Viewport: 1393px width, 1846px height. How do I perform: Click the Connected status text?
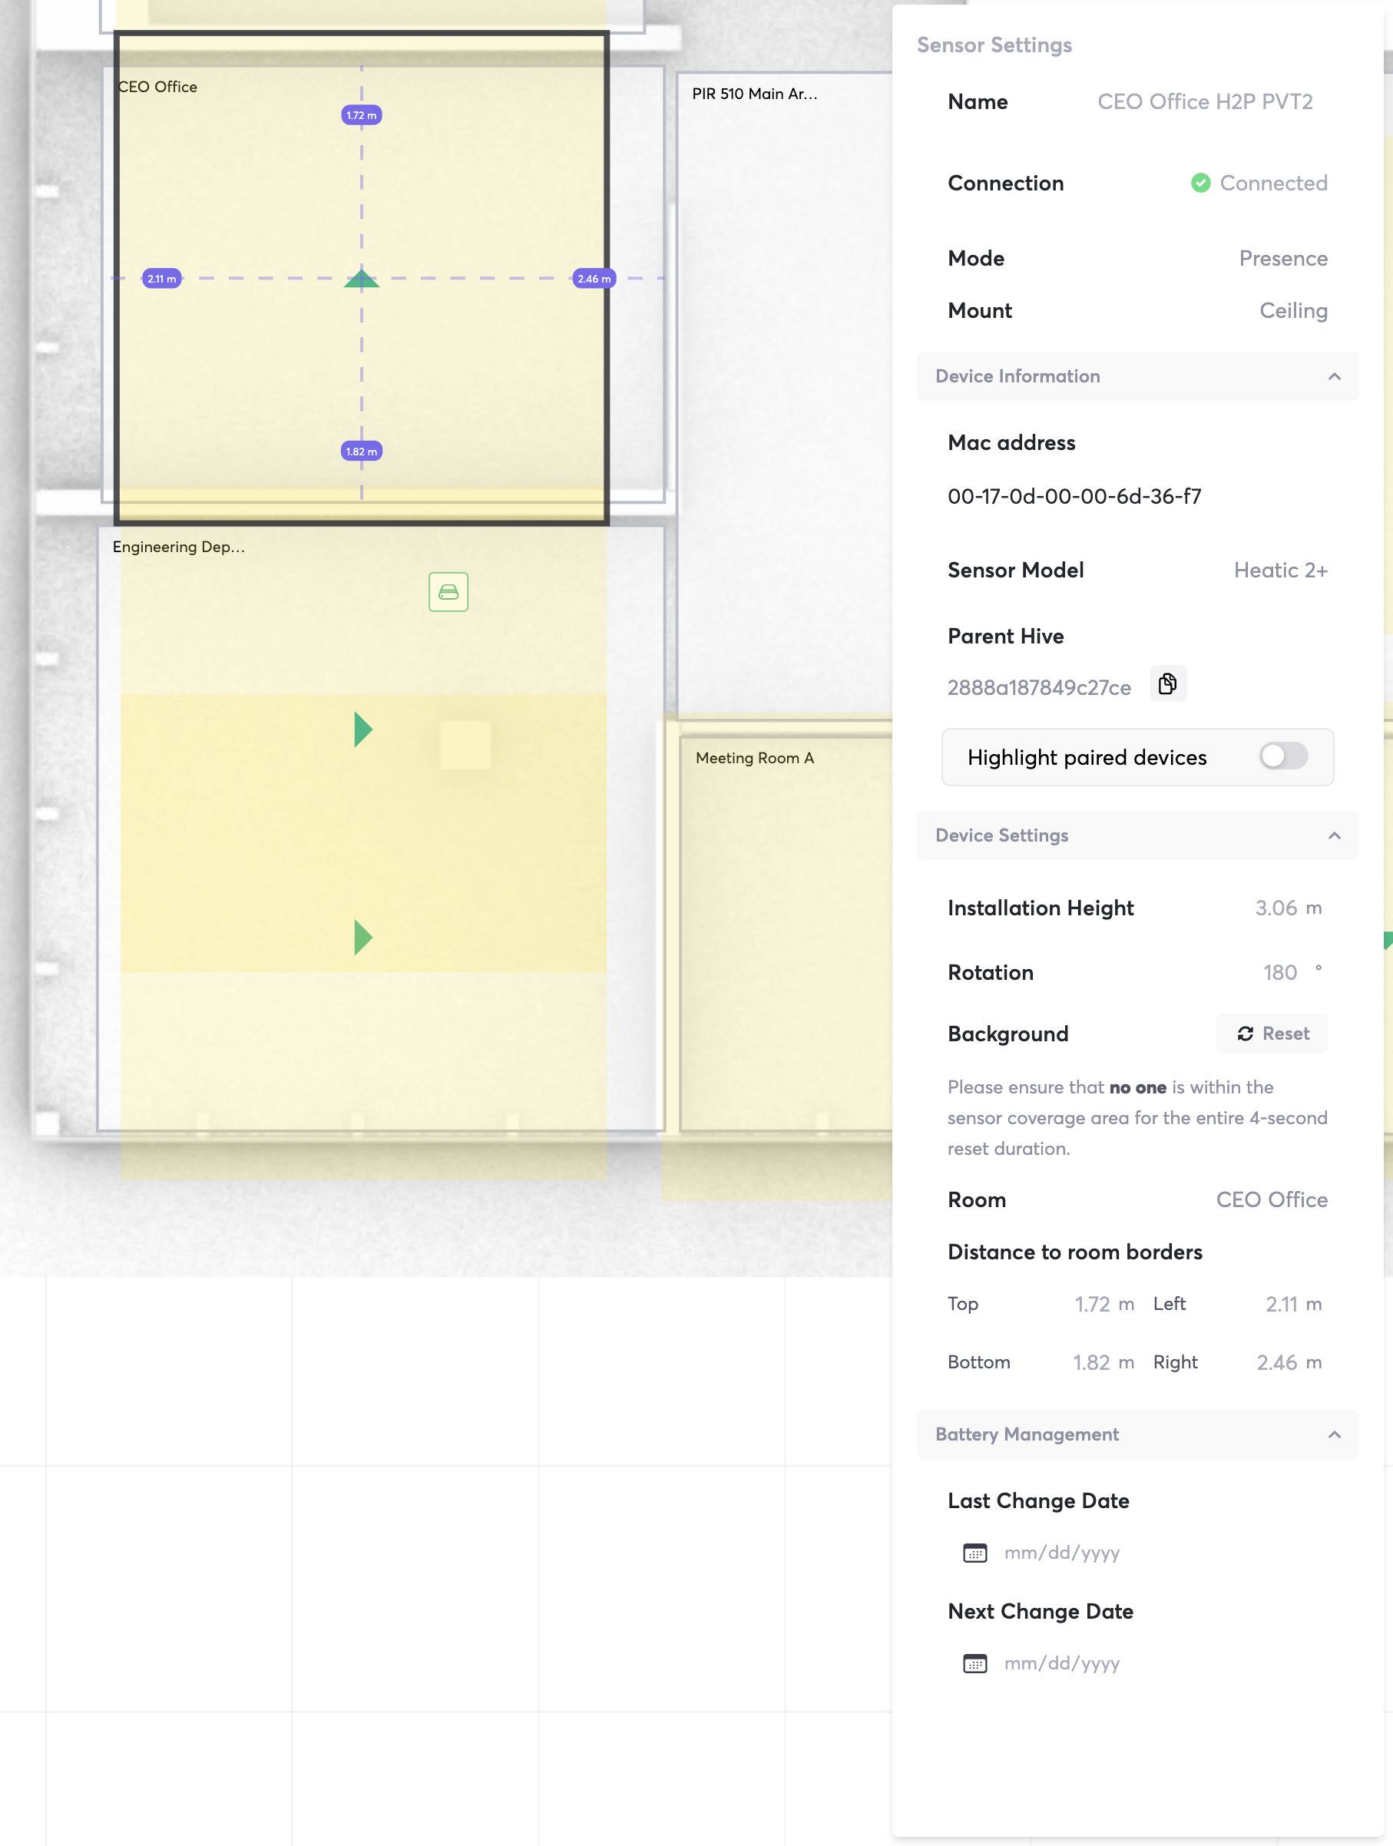[x=1272, y=183]
